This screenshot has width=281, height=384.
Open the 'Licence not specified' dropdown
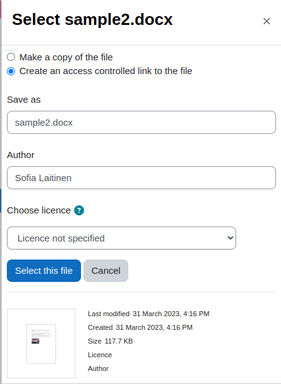click(121, 238)
